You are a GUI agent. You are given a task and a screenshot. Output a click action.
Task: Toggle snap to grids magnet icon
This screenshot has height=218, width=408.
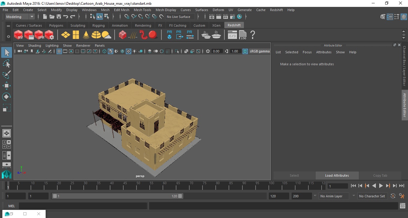(127, 17)
